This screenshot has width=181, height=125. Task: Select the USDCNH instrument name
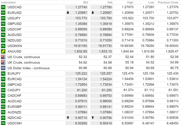(x=15, y=123)
